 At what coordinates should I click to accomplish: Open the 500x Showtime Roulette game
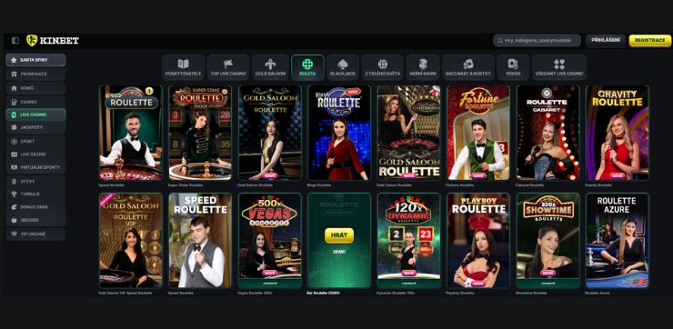pyautogui.click(x=547, y=240)
